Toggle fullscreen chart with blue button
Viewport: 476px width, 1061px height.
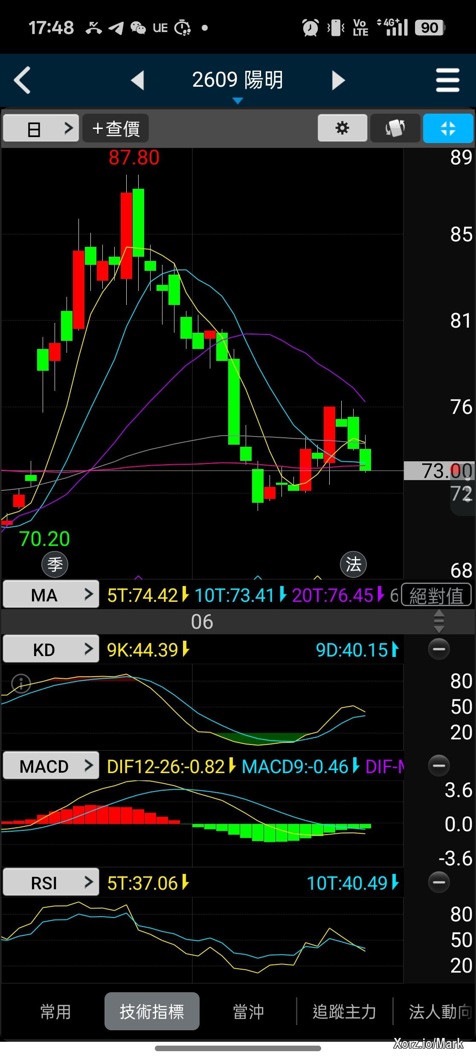click(448, 128)
